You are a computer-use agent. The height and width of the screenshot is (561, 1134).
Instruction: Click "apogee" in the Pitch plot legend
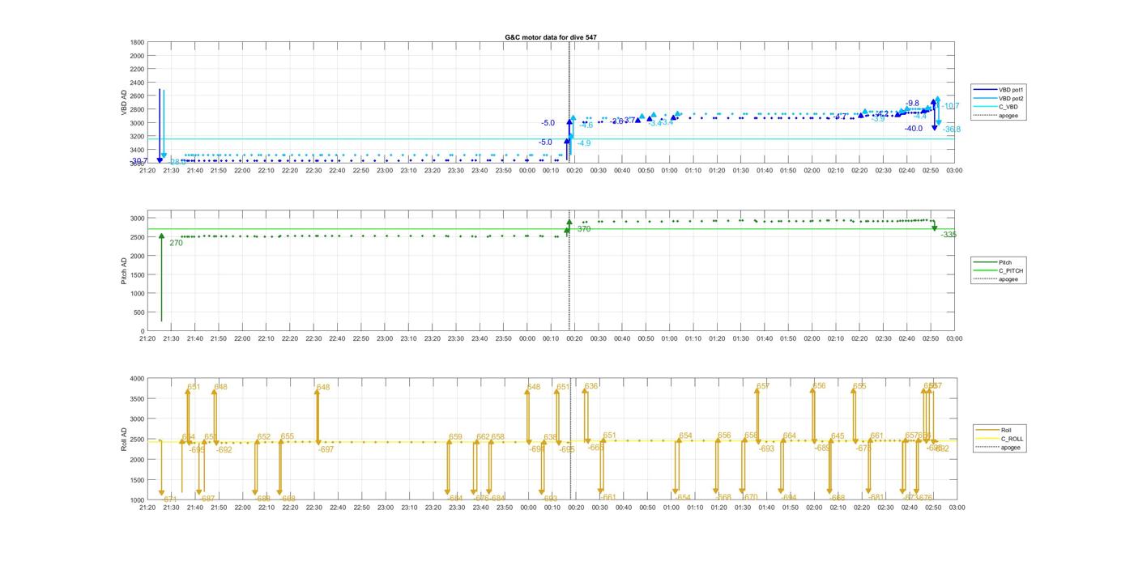point(1008,278)
